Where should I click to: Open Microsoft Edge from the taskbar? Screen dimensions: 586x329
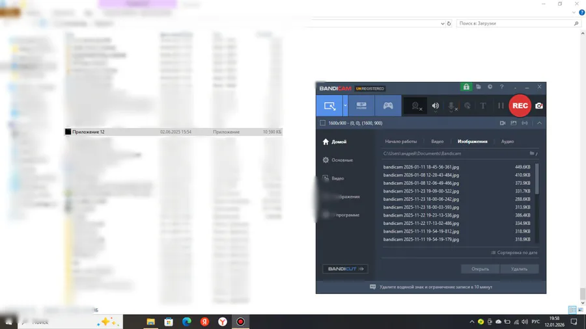(186, 322)
